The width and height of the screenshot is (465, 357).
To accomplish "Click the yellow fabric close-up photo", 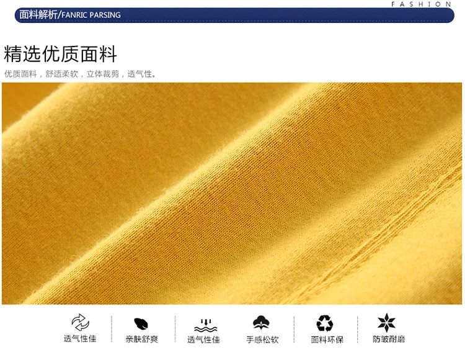I will [x=232, y=193].
